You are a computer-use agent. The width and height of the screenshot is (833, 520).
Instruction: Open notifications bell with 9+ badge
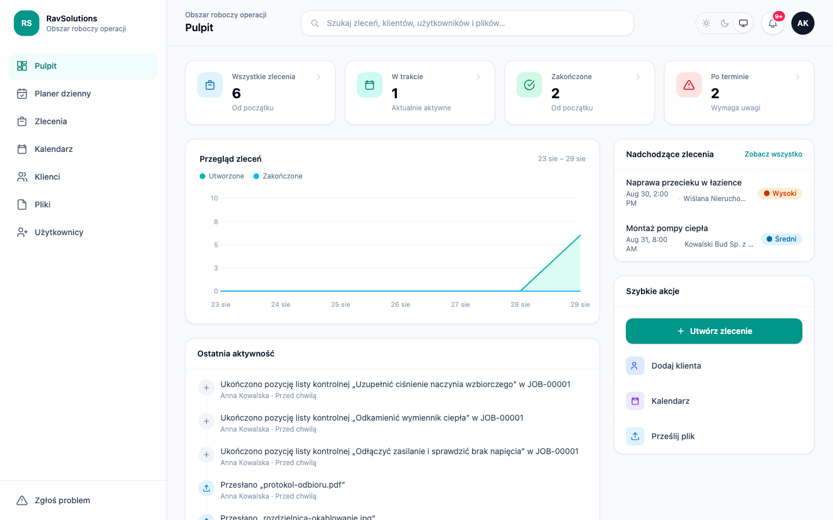coord(773,23)
